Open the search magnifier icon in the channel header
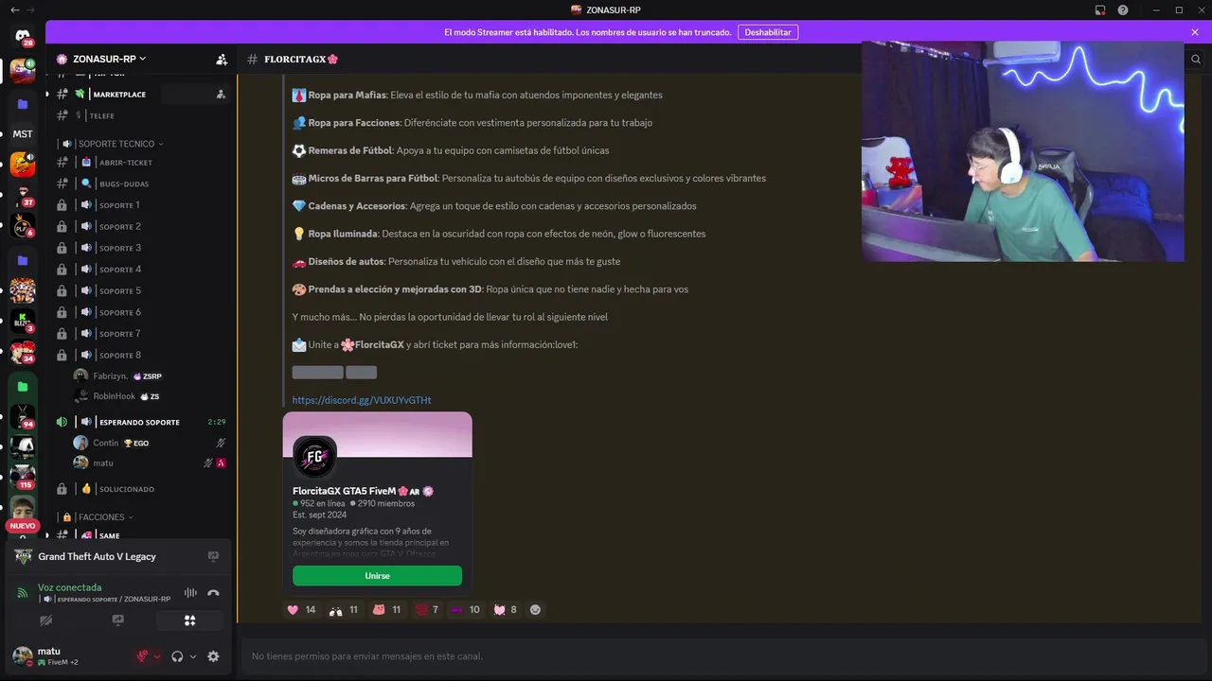The width and height of the screenshot is (1212, 681). [x=1195, y=59]
